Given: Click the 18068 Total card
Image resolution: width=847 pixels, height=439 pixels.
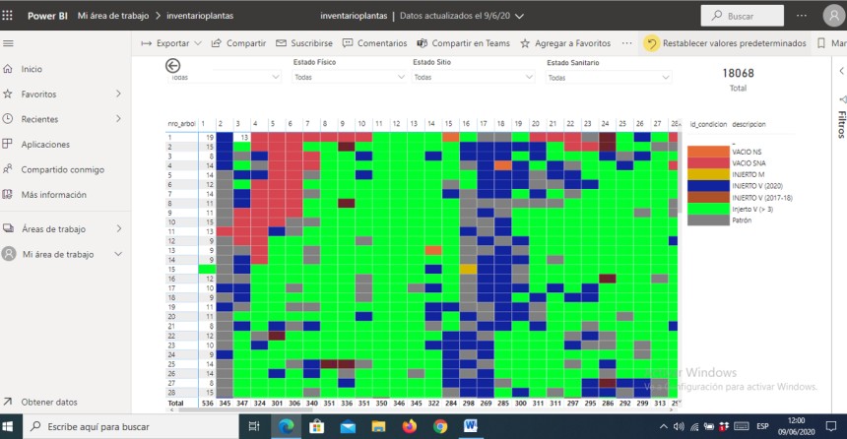Looking at the screenshot, I should (x=738, y=79).
